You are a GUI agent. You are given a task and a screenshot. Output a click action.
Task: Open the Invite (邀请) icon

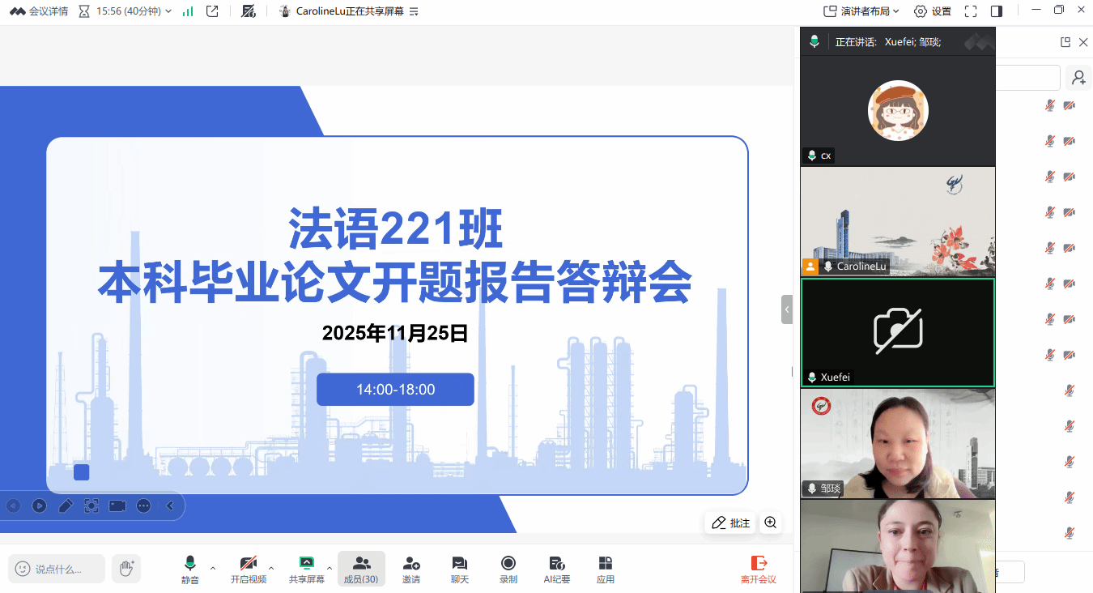pos(411,568)
